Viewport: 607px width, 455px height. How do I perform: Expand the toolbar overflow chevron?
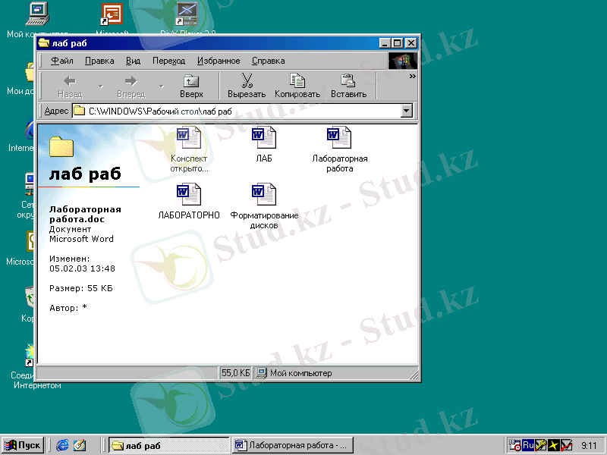point(413,76)
